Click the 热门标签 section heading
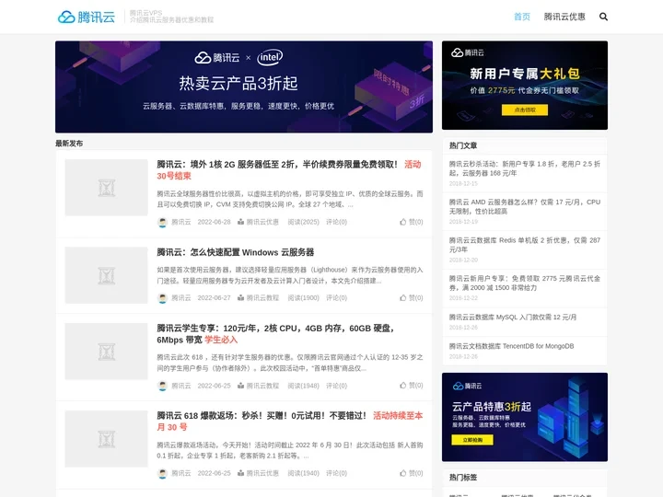 [x=463, y=477]
